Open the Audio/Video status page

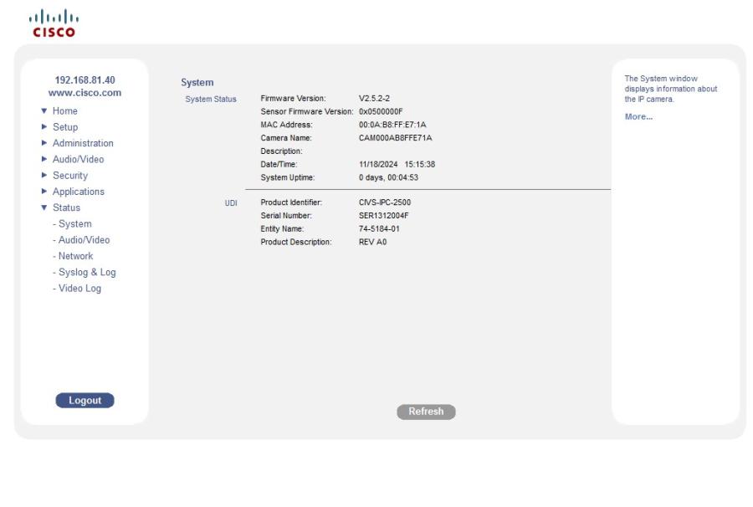coord(82,239)
